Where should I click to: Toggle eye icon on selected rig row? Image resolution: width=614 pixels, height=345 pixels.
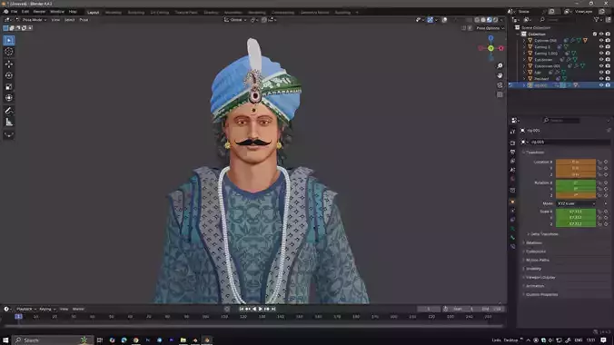(601, 85)
